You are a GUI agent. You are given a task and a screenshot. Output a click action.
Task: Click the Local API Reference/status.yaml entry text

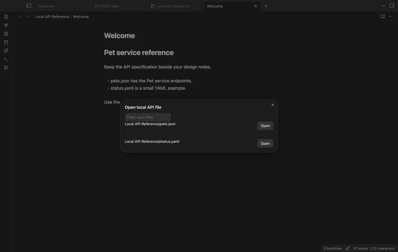click(x=152, y=142)
